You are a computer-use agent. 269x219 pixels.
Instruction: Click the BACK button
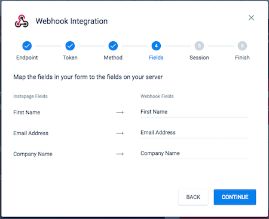click(193, 197)
